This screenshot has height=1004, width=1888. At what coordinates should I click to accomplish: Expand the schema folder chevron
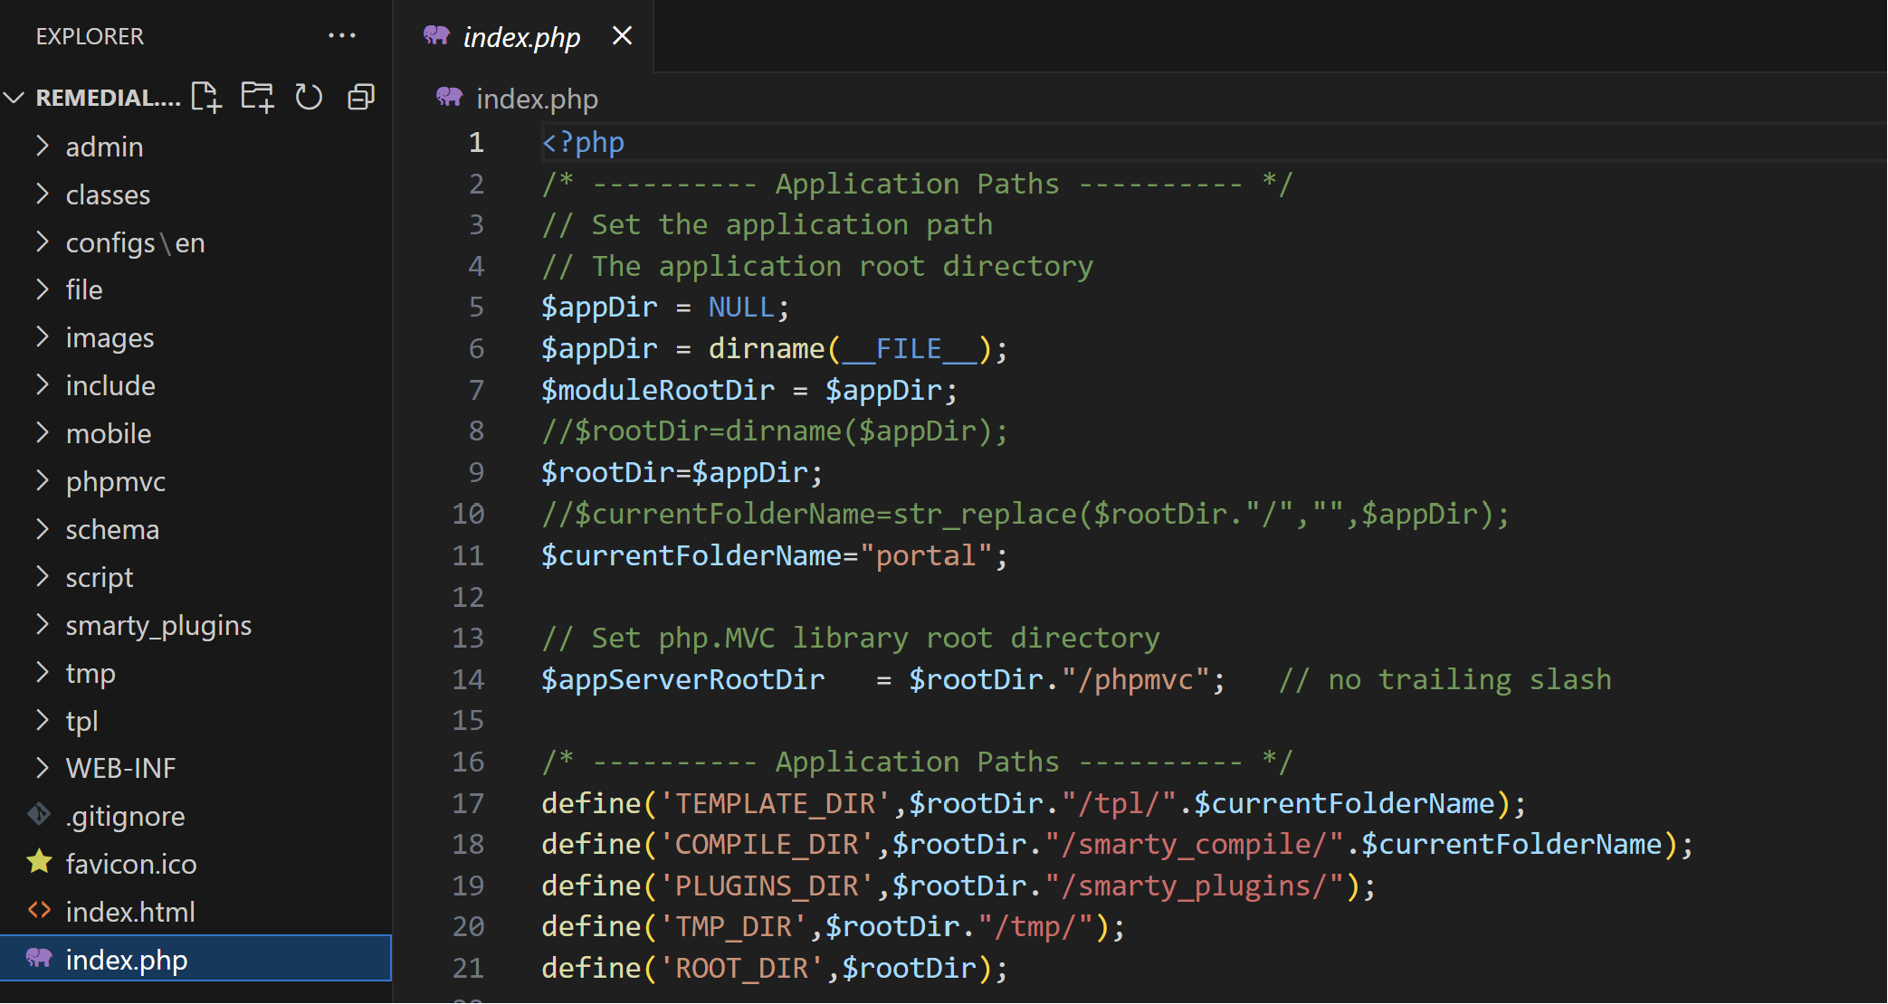point(42,528)
